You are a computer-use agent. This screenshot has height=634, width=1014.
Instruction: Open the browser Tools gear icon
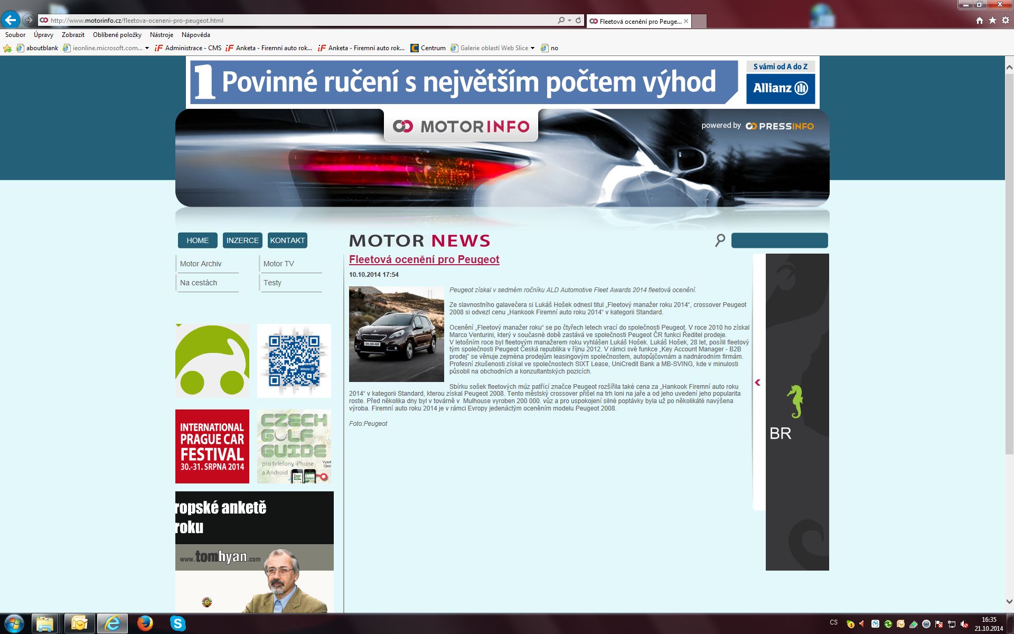click(x=1006, y=20)
